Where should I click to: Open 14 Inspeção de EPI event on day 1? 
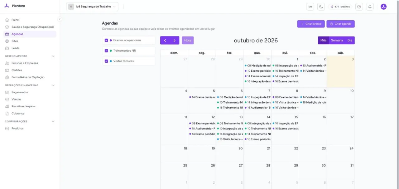285,76
